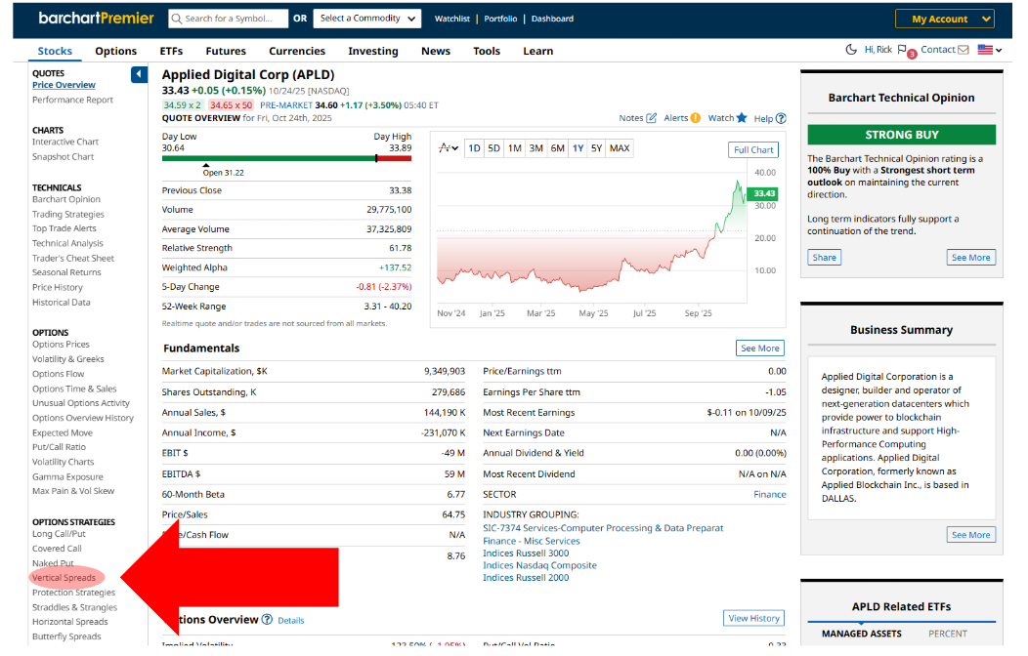
Task: Open the Options menu tab
Action: [x=115, y=51]
